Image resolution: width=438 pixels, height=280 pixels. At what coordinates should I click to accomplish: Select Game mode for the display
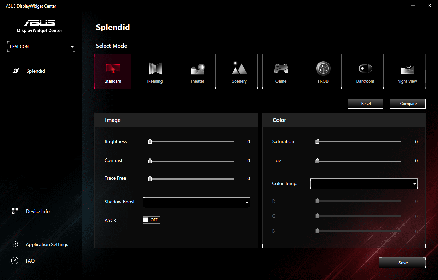[281, 71]
